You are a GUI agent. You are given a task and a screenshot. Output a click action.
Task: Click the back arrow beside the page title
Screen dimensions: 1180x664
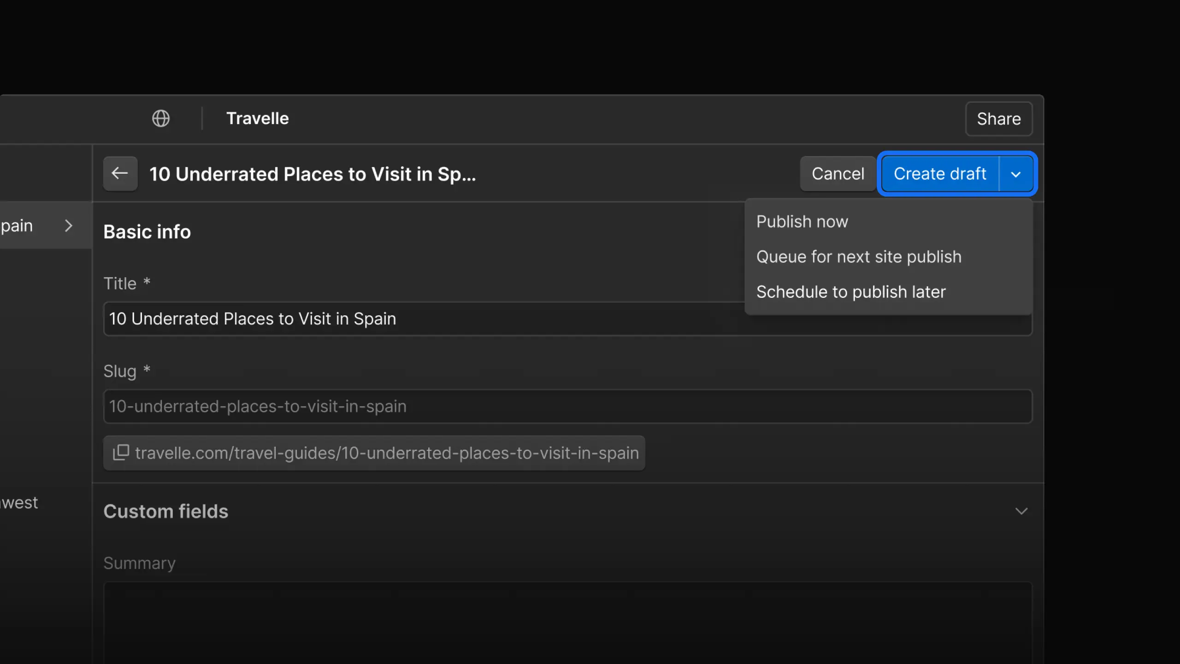pyautogui.click(x=120, y=173)
